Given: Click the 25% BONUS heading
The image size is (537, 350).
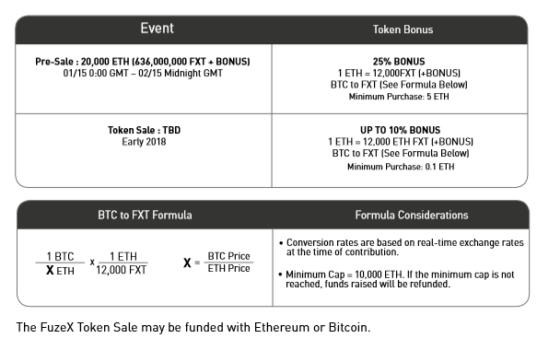Looking at the screenshot, I should click(399, 62).
